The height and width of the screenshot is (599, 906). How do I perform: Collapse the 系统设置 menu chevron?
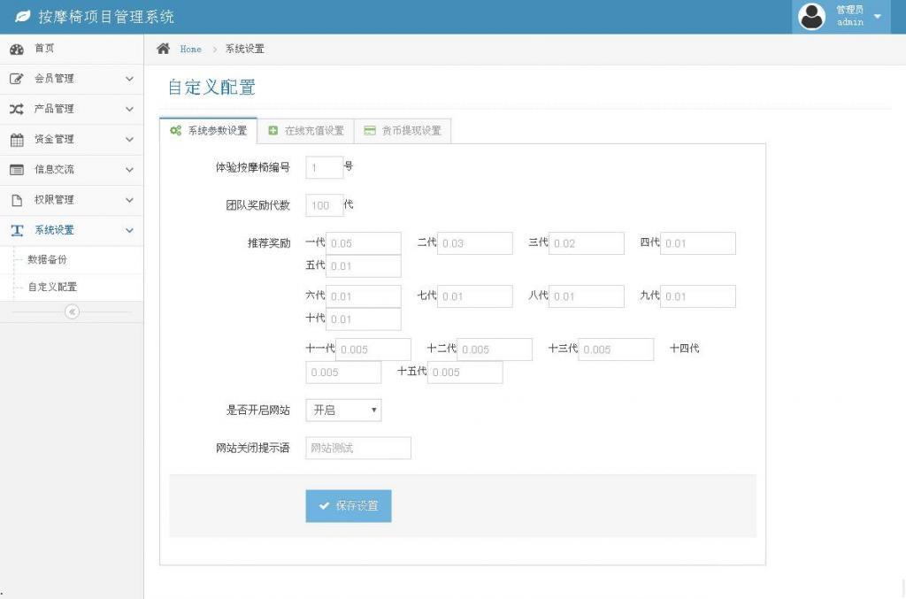pos(129,230)
